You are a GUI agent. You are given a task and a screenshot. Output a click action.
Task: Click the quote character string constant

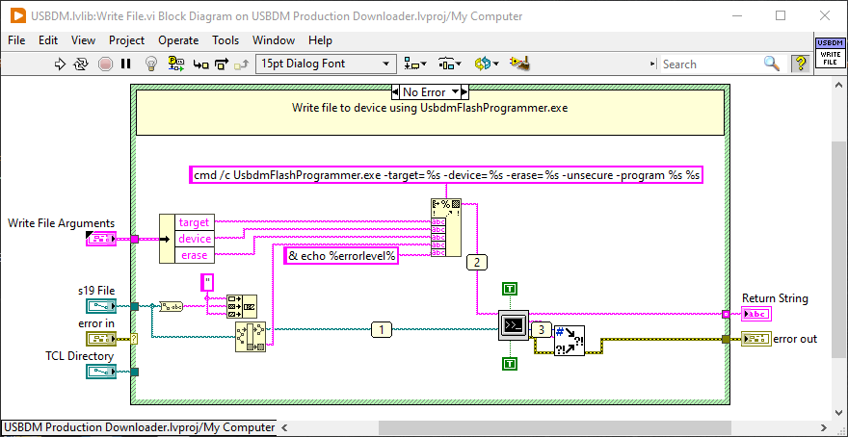(x=207, y=282)
